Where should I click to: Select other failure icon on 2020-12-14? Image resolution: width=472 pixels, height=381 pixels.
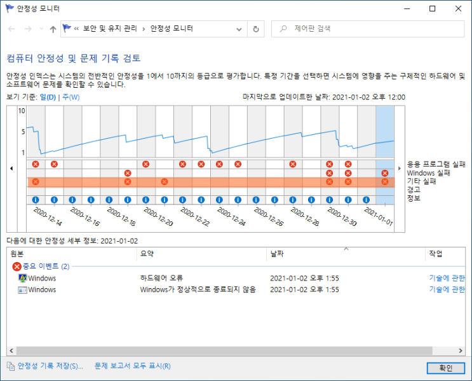point(36,182)
